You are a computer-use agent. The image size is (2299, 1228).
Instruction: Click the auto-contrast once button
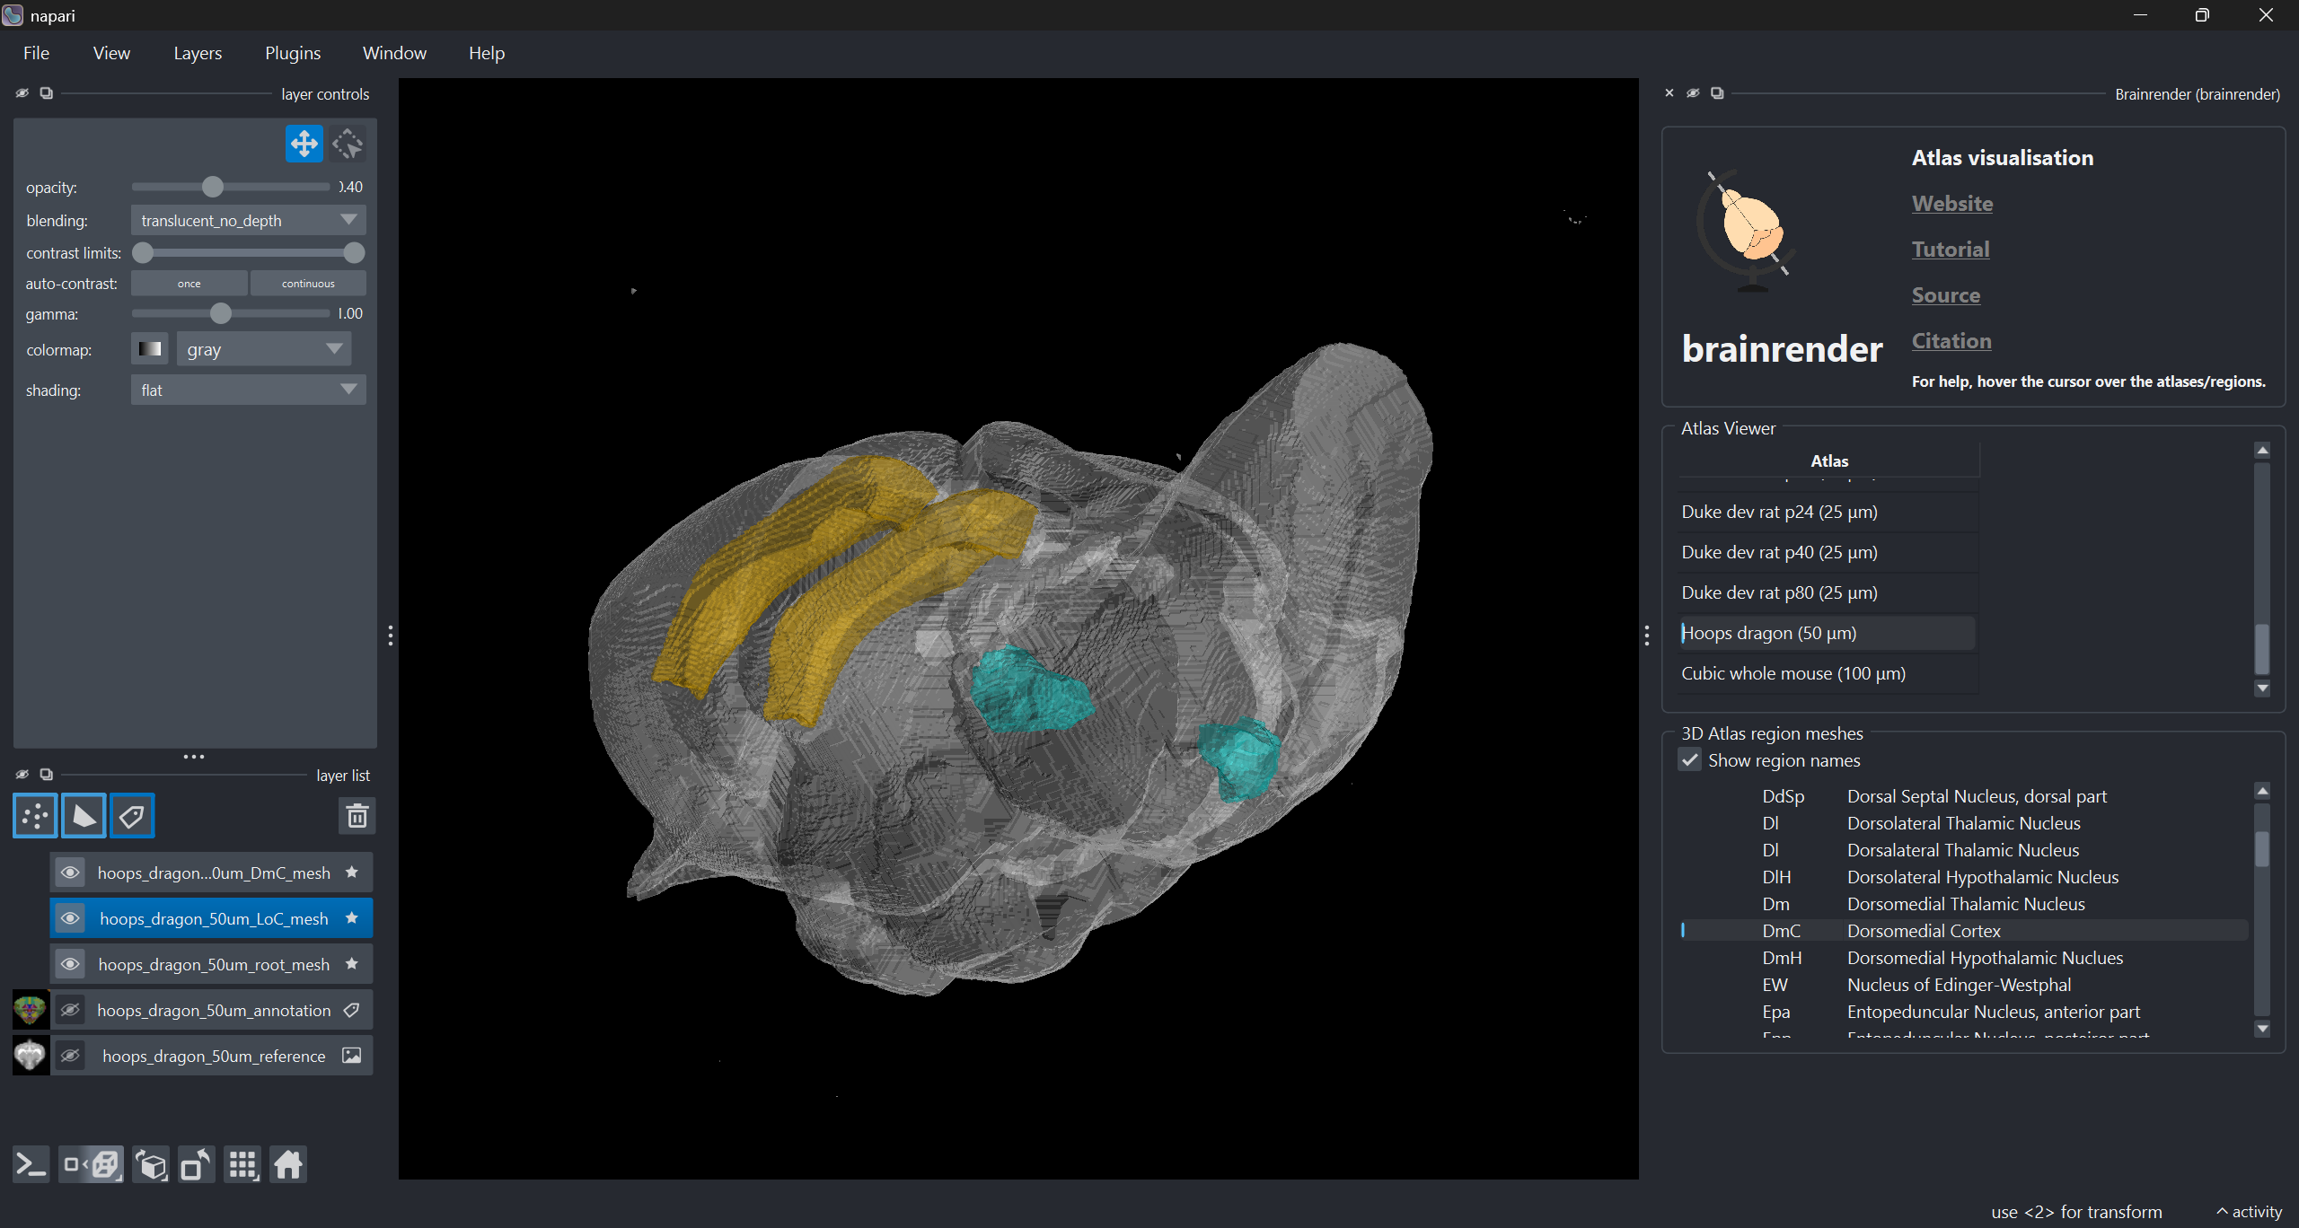[x=189, y=284]
